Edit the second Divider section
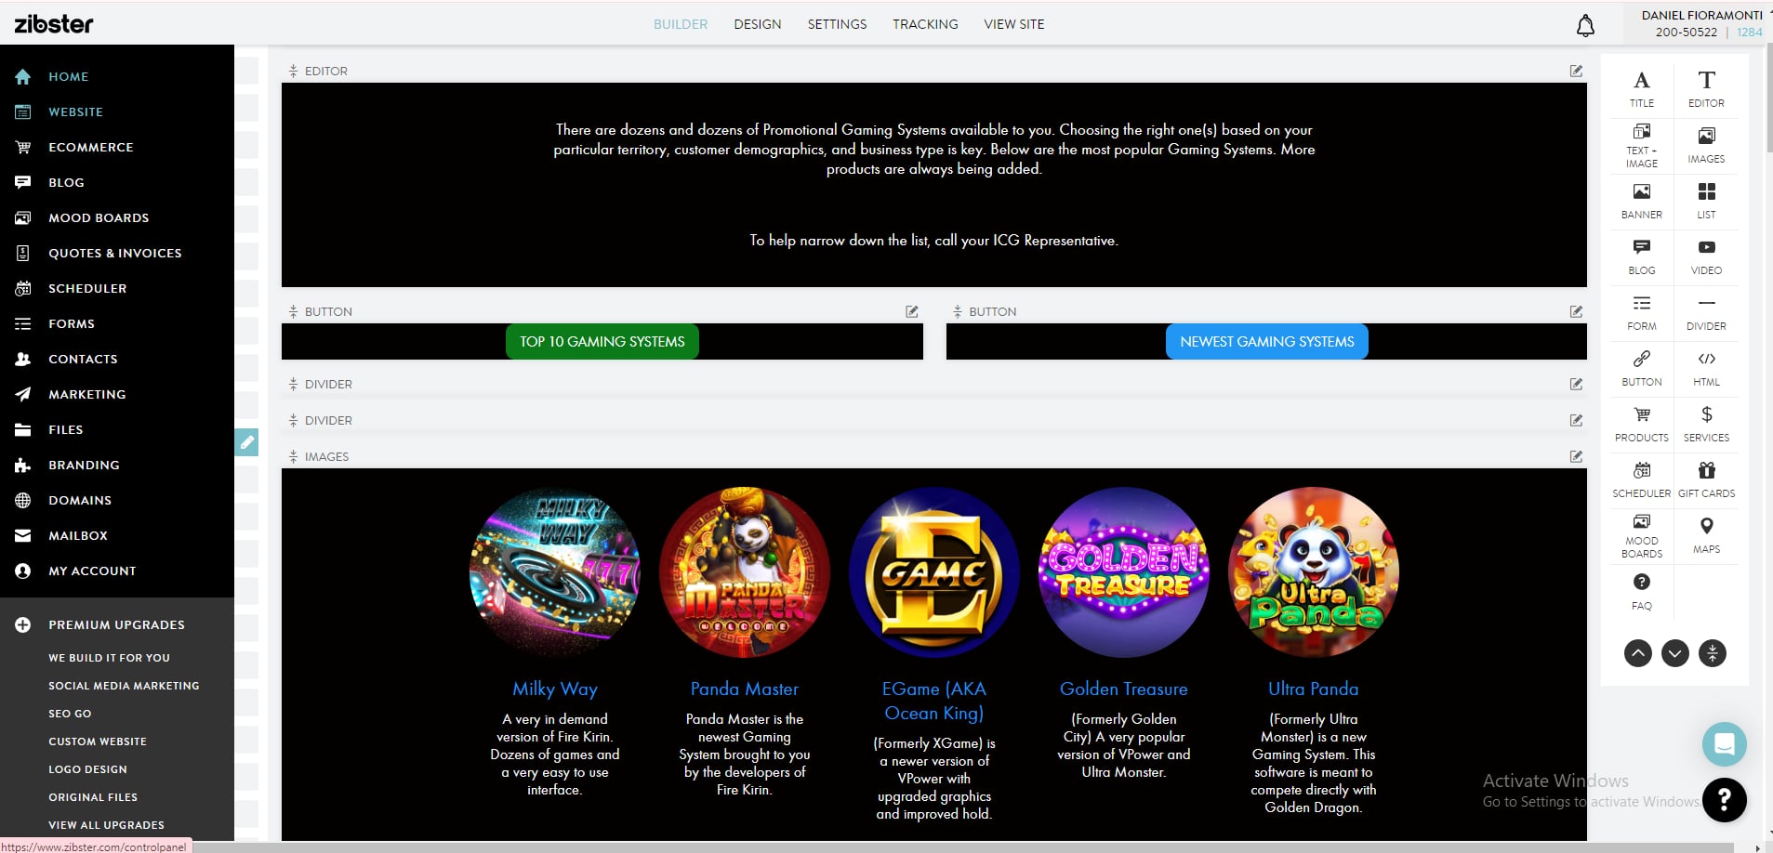1773x853 pixels. [1576, 420]
